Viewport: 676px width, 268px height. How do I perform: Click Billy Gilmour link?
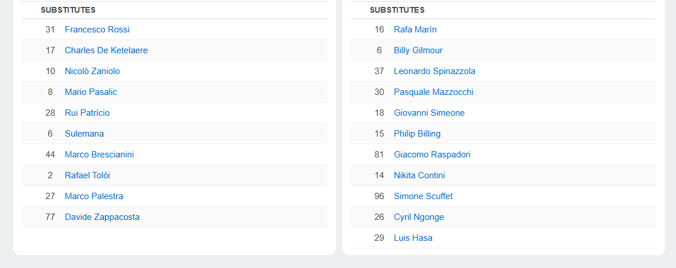[x=418, y=50]
